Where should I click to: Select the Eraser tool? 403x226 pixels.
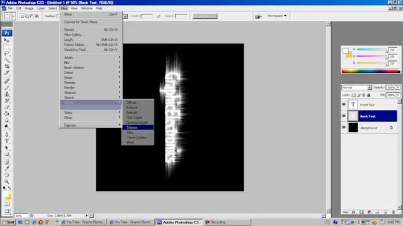tap(7, 107)
